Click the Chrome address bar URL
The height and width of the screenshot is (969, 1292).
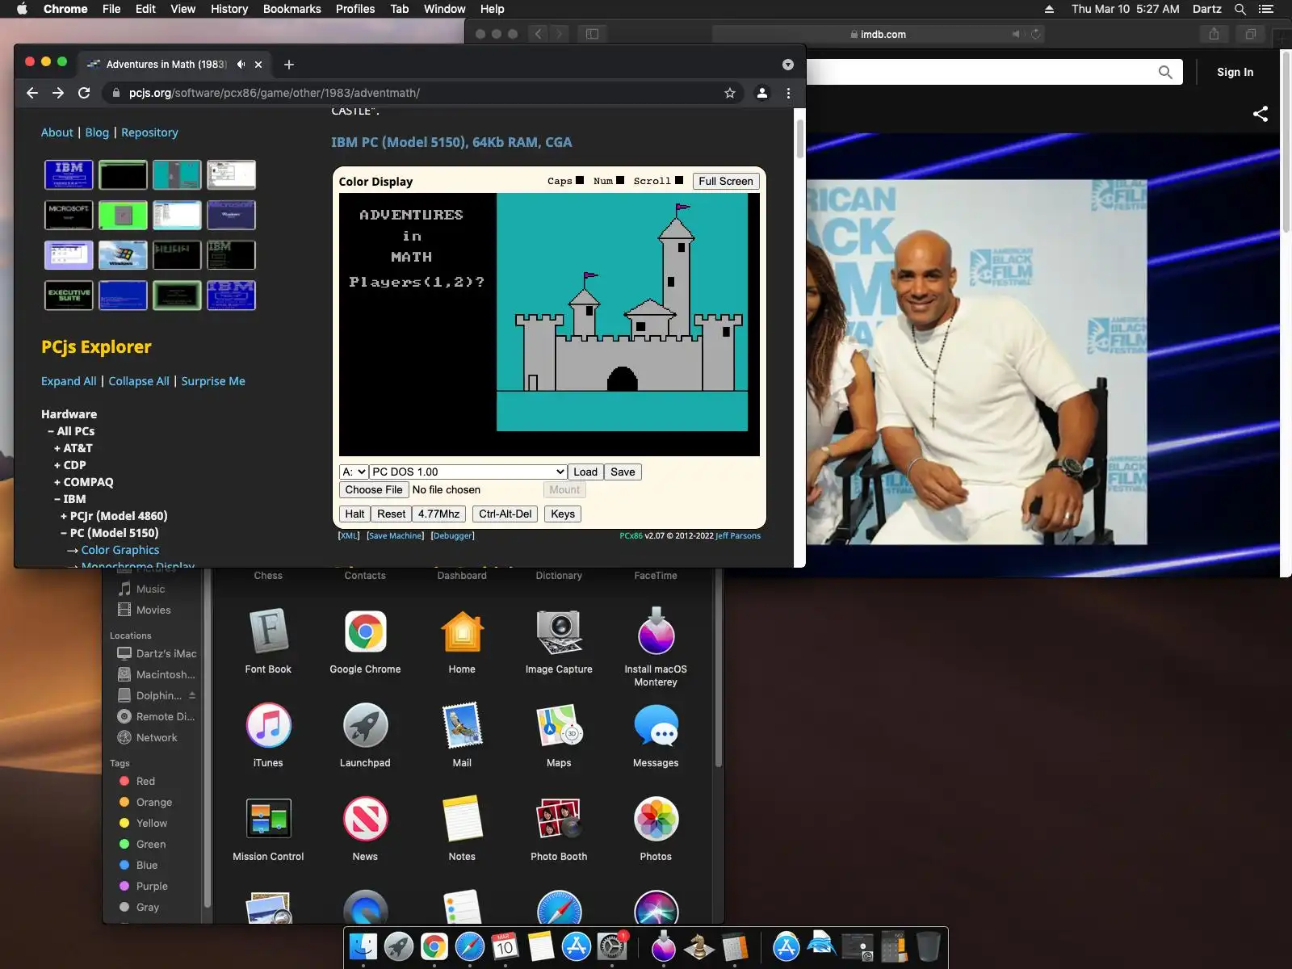click(x=275, y=93)
